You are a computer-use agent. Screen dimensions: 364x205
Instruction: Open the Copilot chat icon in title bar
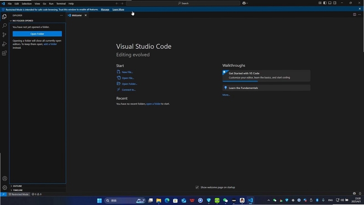click(x=244, y=3)
